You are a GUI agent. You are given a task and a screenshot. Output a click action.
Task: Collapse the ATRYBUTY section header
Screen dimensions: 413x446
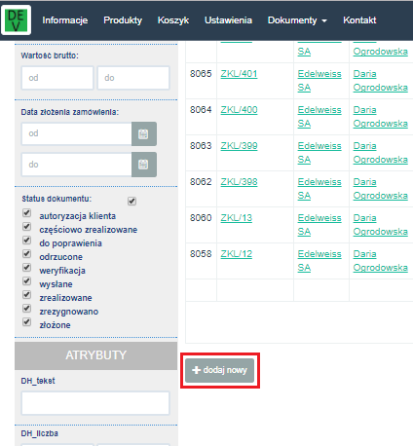pyautogui.click(x=96, y=355)
